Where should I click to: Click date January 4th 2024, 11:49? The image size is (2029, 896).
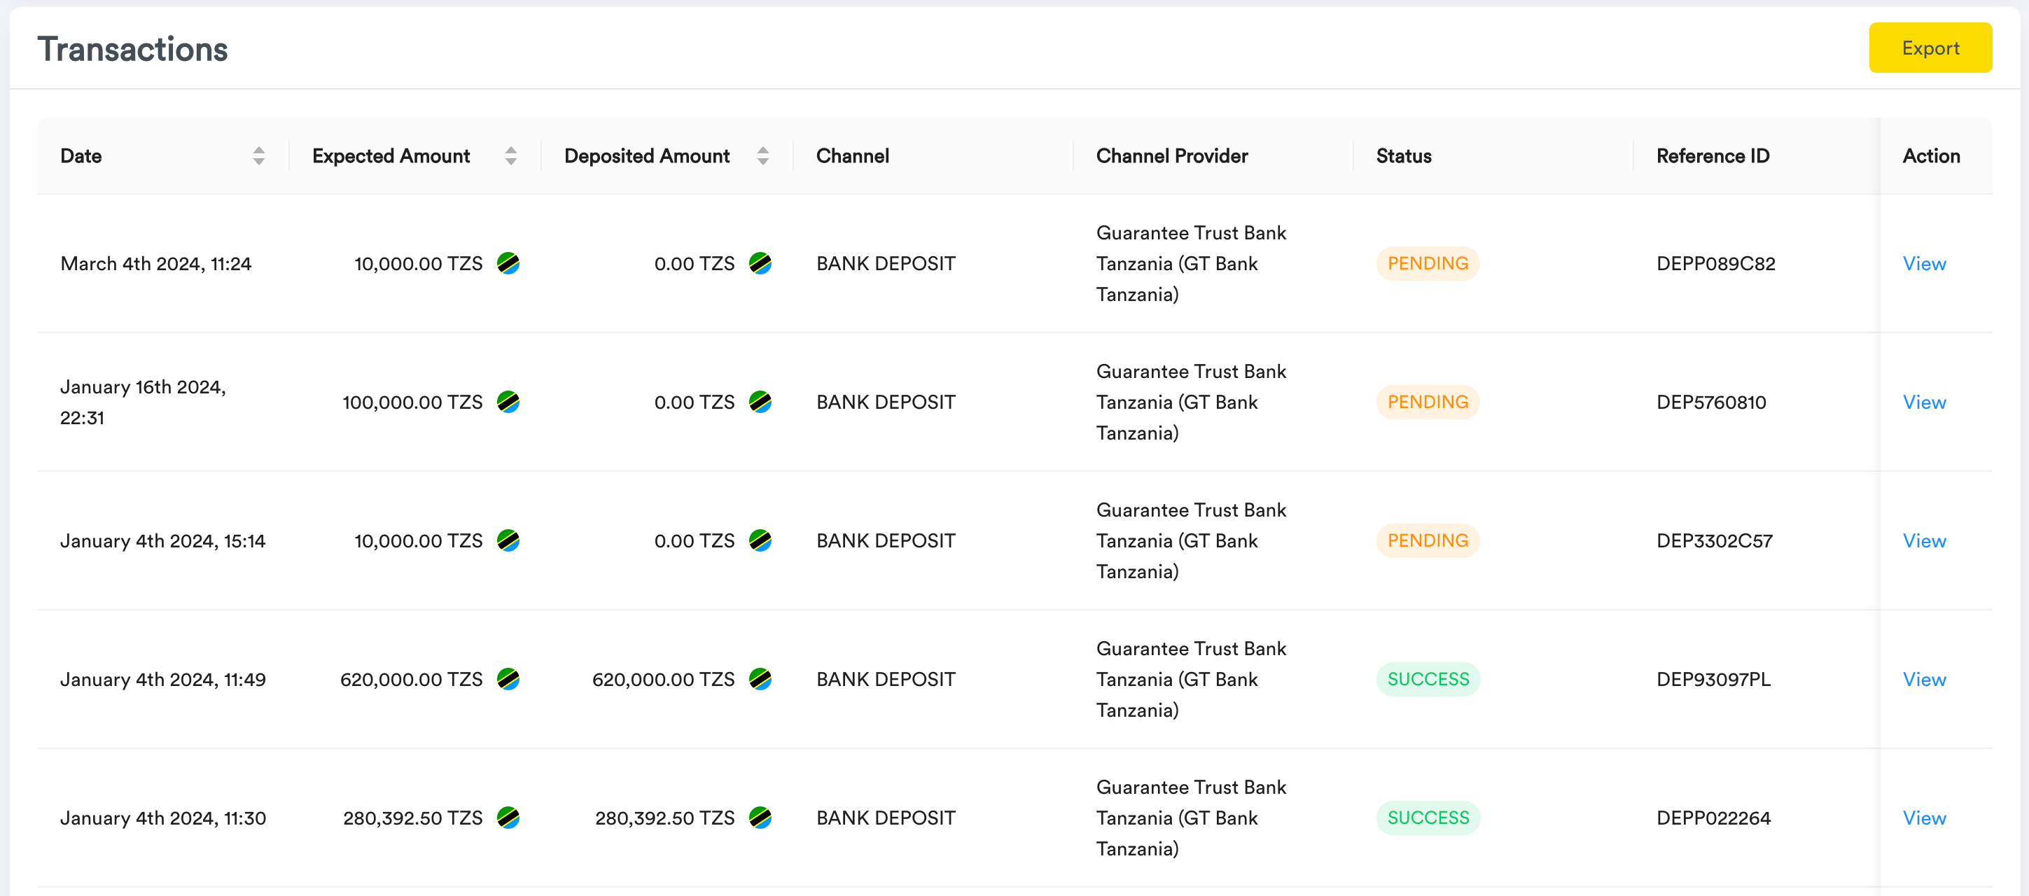coord(163,680)
